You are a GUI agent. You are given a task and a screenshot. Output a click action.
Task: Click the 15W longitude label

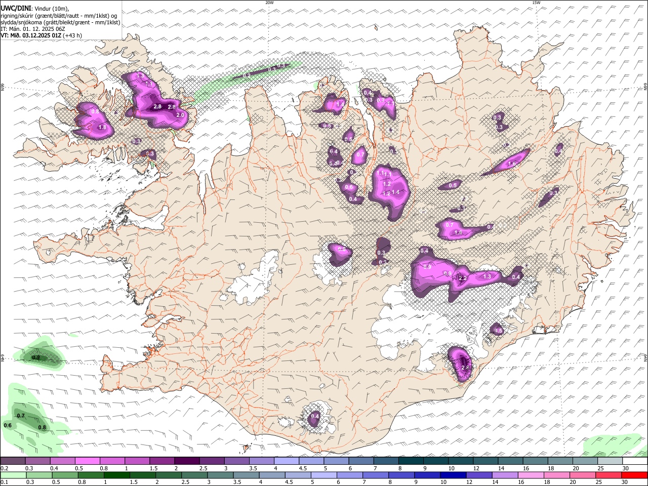[x=536, y=3]
